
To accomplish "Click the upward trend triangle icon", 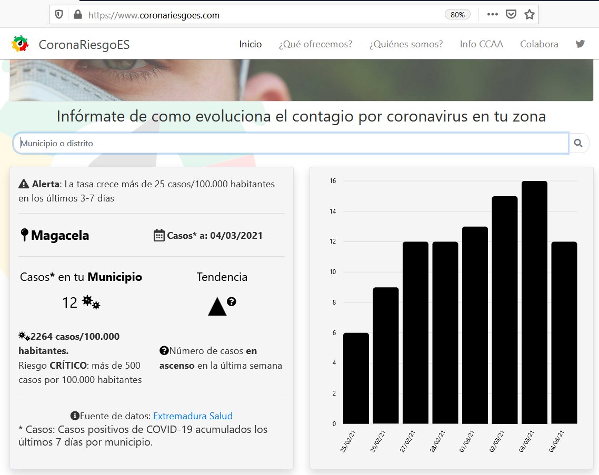I will pos(217,306).
